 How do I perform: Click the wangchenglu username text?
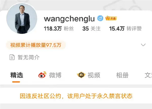pyautogui.click(x=69, y=19)
